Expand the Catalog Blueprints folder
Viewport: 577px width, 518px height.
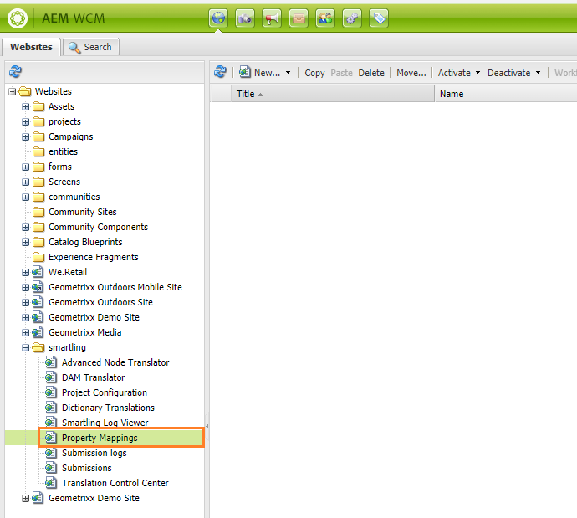tap(25, 243)
